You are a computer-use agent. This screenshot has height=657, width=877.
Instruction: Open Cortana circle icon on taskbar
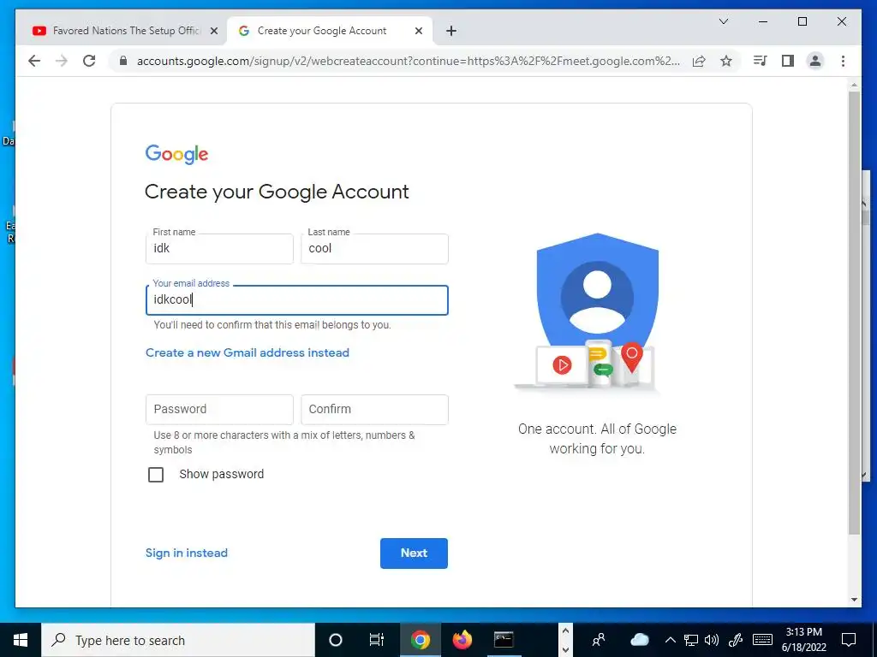[x=336, y=640]
